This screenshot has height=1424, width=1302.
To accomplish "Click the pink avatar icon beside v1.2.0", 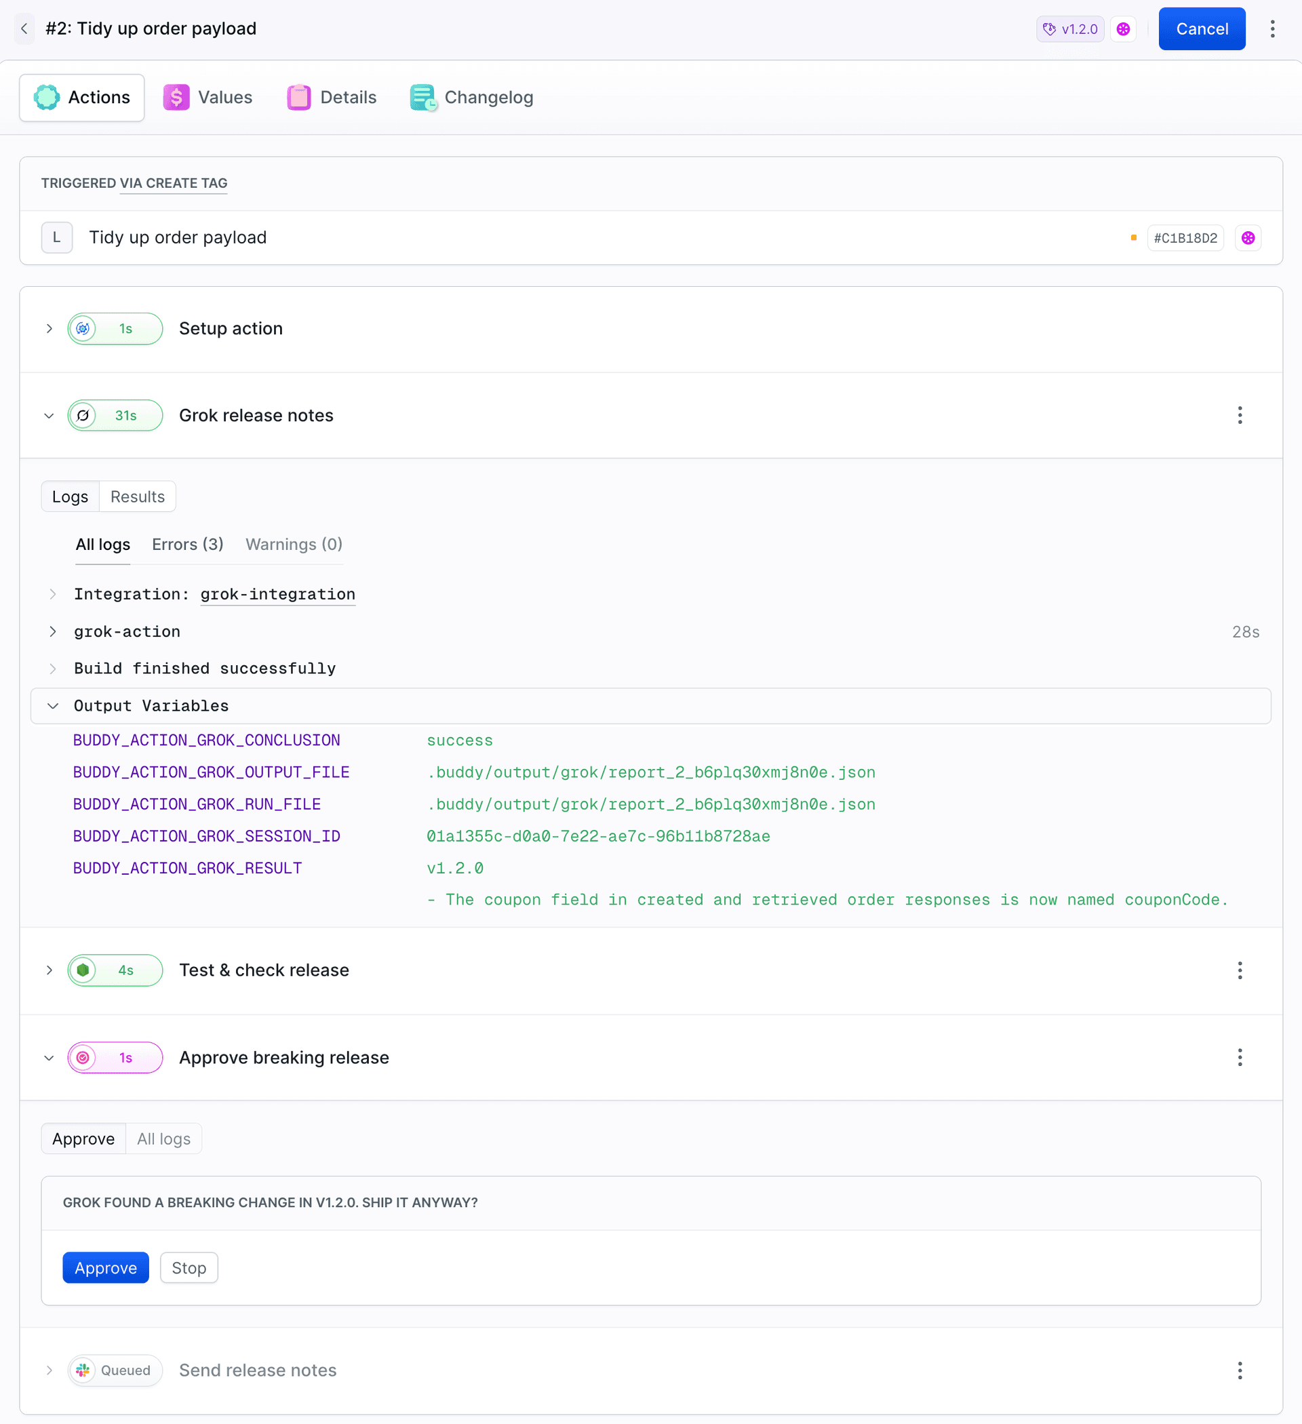I will tap(1122, 29).
